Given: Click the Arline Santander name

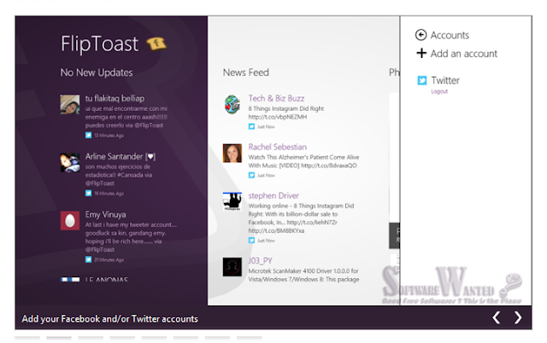Looking at the screenshot, I should (121, 157).
